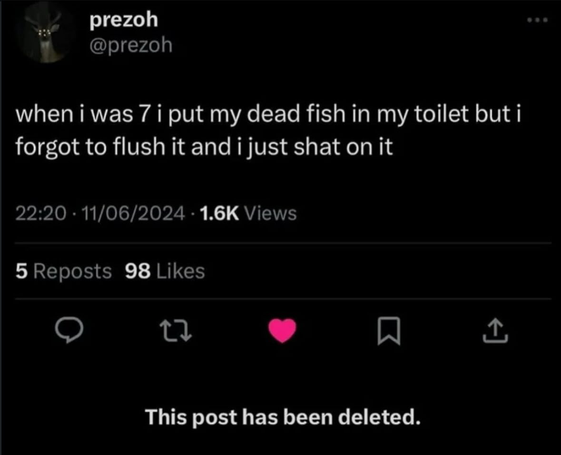The height and width of the screenshot is (455, 561).
Task: Click the 'This post has been deleted.' notice
Action: pyautogui.click(x=283, y=417)
